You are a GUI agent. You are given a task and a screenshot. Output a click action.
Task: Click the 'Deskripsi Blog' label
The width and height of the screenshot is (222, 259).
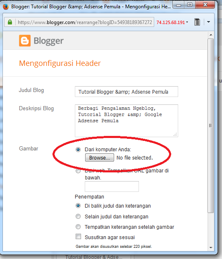36,108
